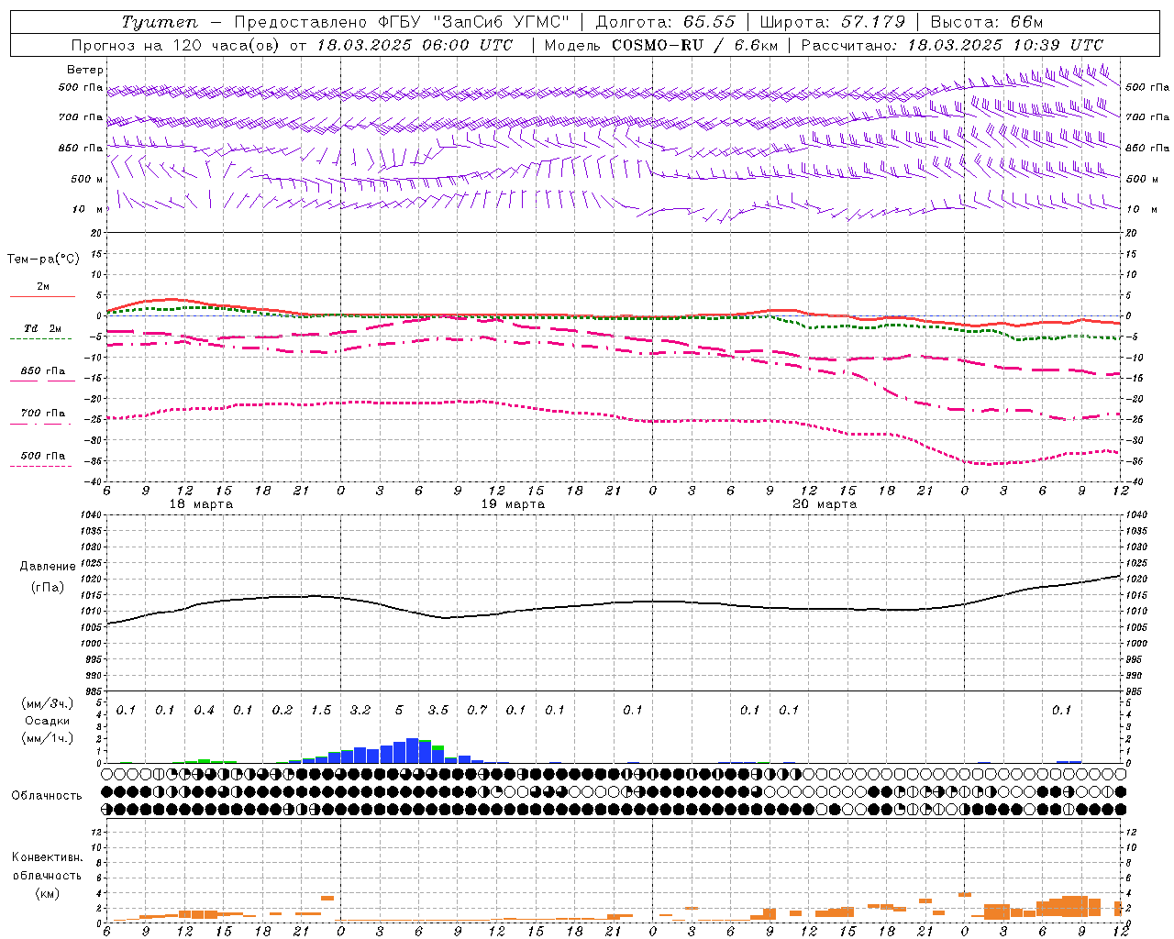Select the 18 марта date label

pyautogui.click(x=201, y=504)
